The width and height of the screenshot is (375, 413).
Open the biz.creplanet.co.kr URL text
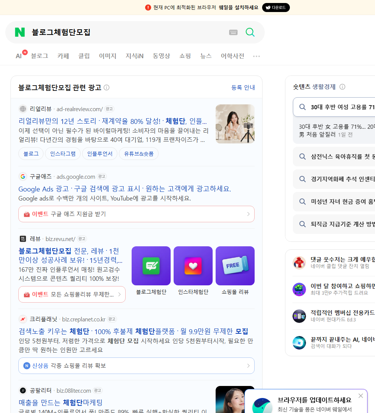coord(84,319)
